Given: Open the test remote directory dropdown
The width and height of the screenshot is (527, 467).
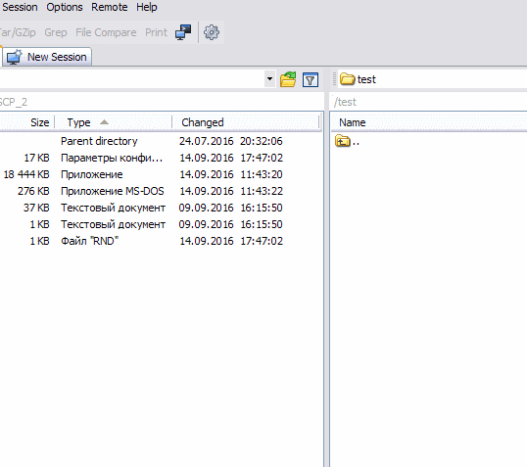Looking at the screenshot, I should pos(433,79).
